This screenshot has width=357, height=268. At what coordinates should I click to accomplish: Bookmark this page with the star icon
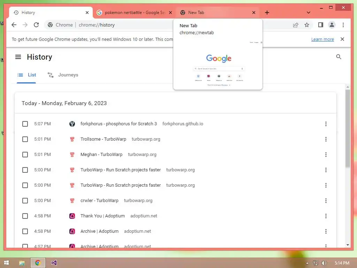(307, 25)
